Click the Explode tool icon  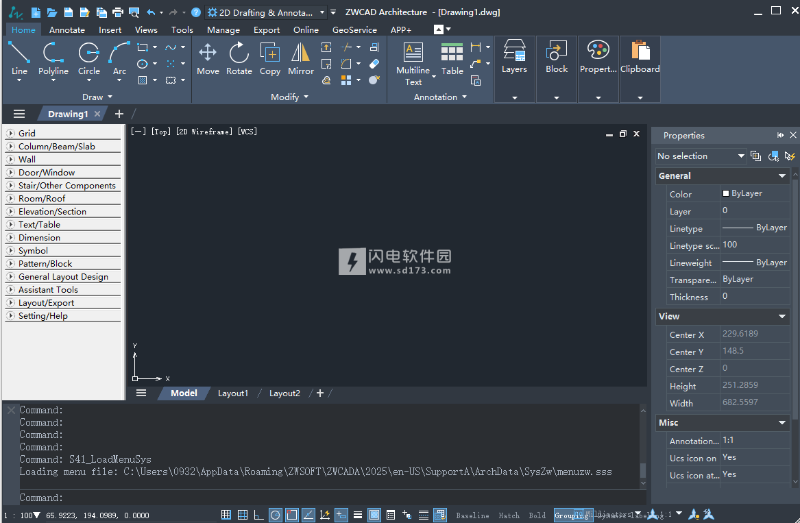coord(374,80)
